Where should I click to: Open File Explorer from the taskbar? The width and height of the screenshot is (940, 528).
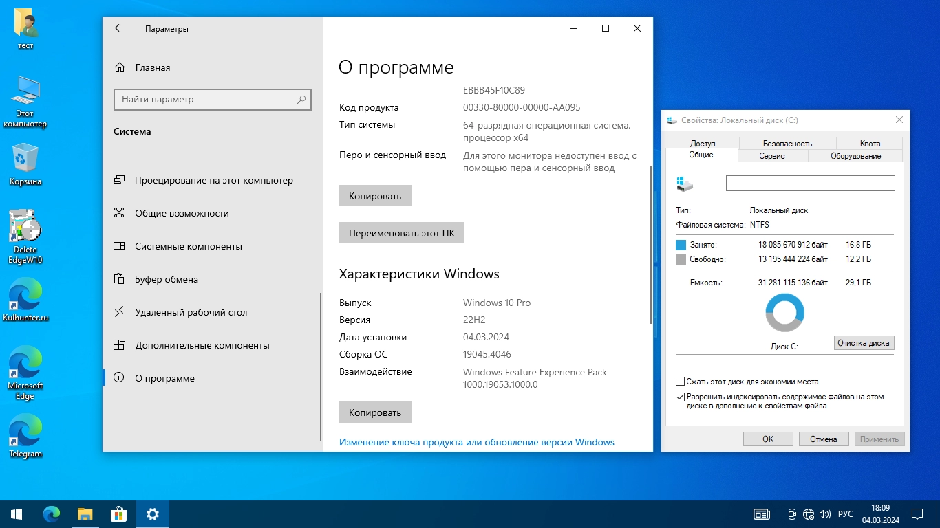pos(85,514)
